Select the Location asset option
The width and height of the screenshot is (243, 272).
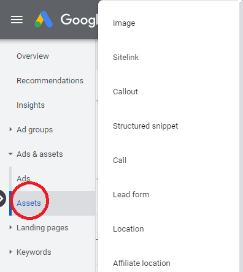click(x=128, y=229)
